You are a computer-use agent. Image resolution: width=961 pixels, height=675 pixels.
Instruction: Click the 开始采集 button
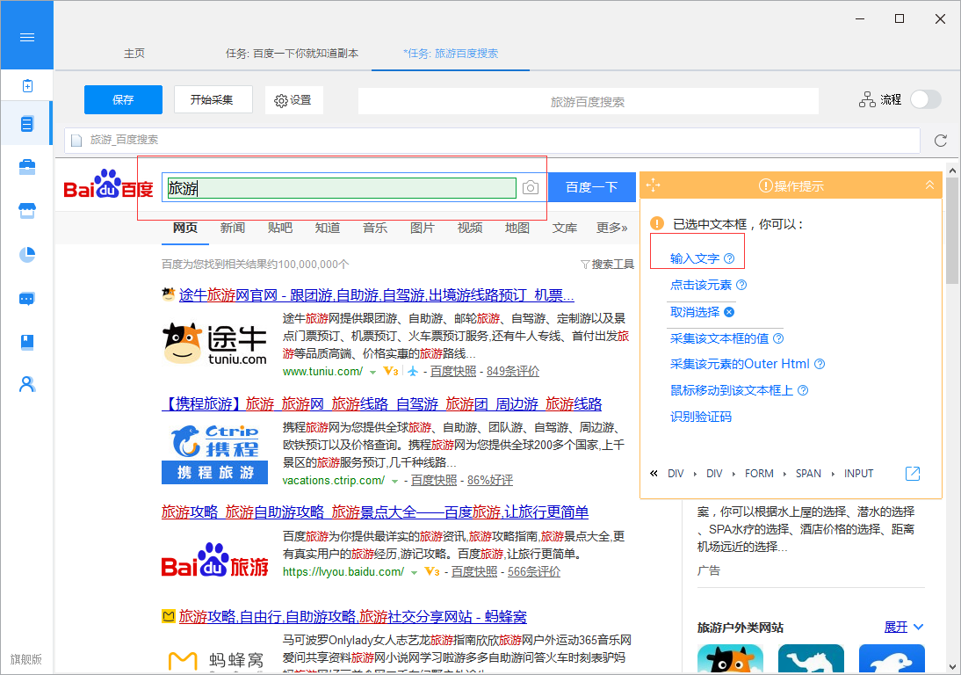212,100
